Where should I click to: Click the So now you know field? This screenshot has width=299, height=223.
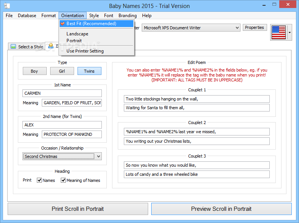pos(196,165)
